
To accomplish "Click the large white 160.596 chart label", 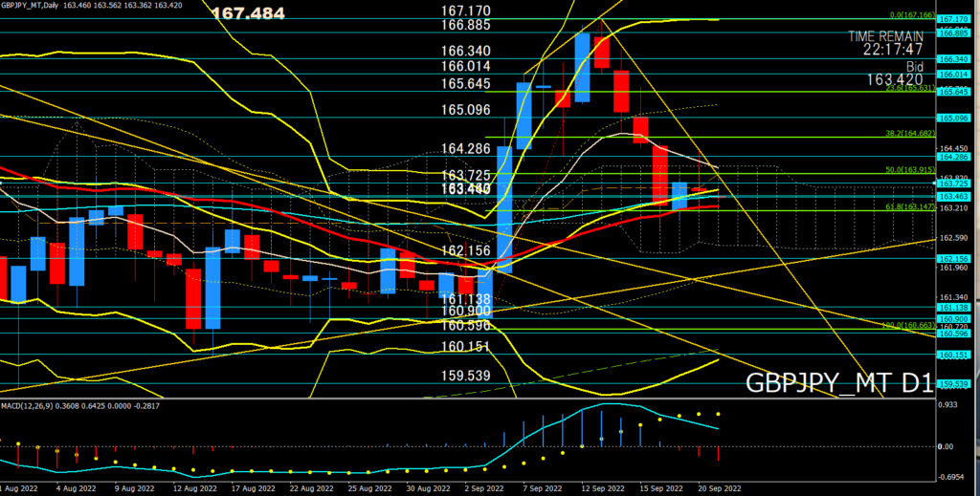I will tap(466, 325).
